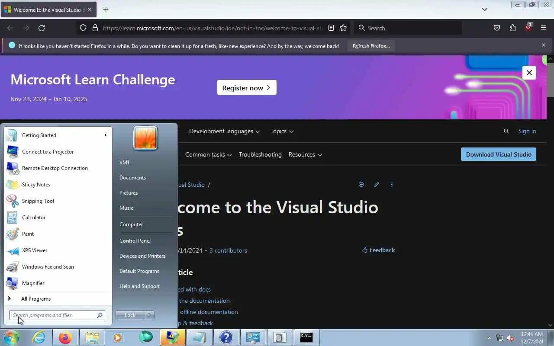
Task: Open the article's more options dots
Action: (392, 185)
